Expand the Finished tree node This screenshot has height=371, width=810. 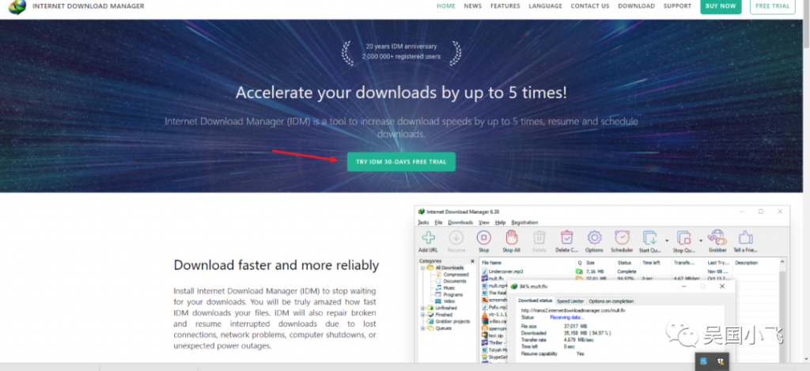tap(423, 315)
